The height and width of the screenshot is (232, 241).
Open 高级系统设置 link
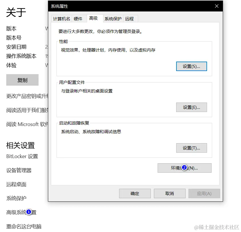tap(21, 212)
